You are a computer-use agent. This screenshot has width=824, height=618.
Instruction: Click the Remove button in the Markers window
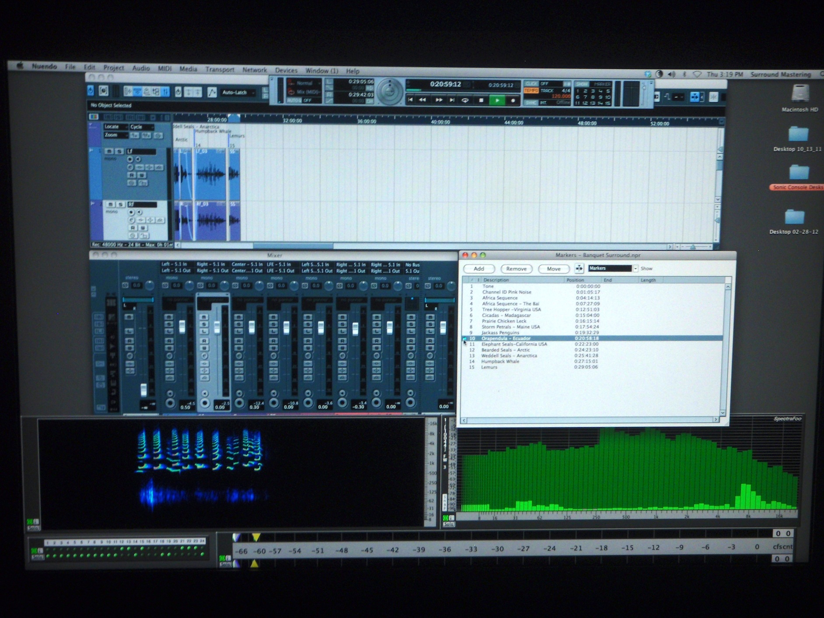(516, 269)
